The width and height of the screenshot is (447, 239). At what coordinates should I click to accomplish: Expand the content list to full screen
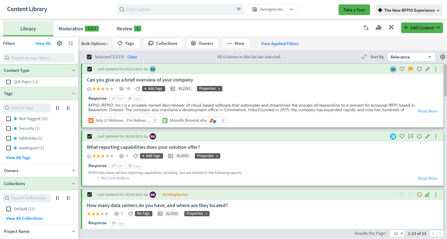(364, 57)
